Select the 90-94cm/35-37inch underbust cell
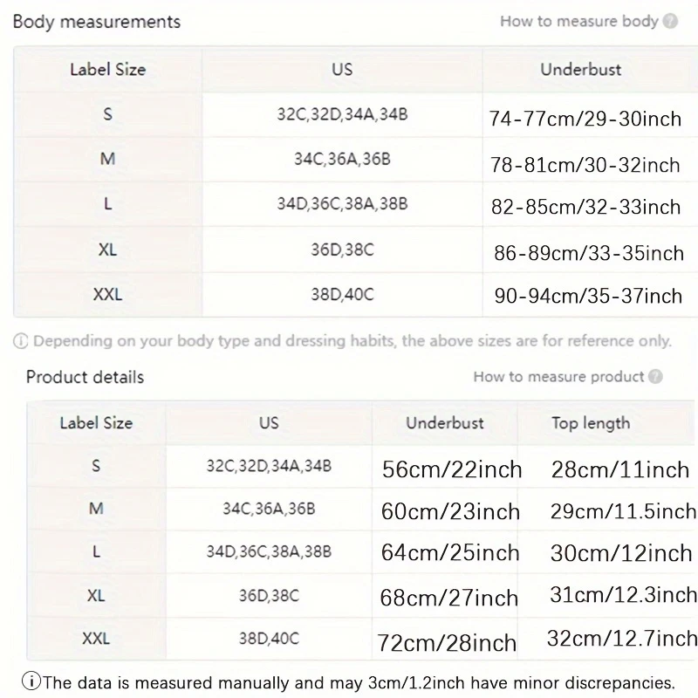This screenshot has height=698, width=698. [x=586, y=297]
